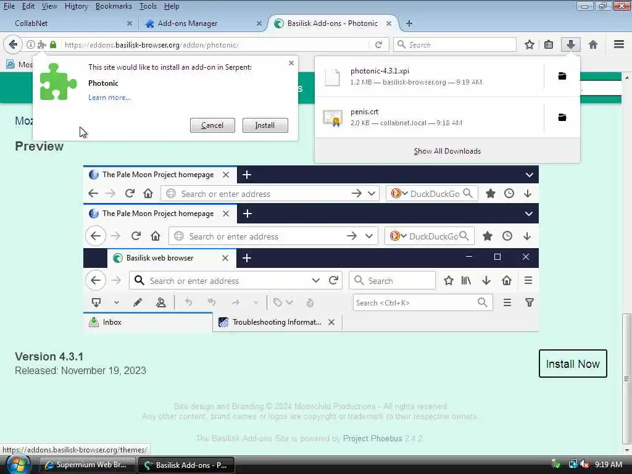
Task: Click the Photonic theme preview image
Action: 311,248
